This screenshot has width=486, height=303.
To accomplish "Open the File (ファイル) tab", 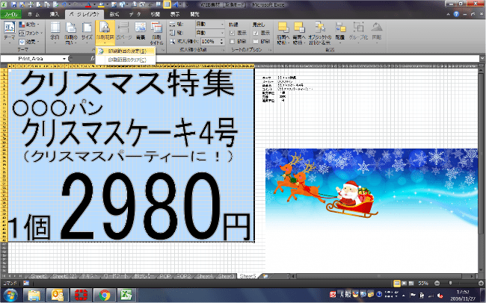I will (11, 14).
